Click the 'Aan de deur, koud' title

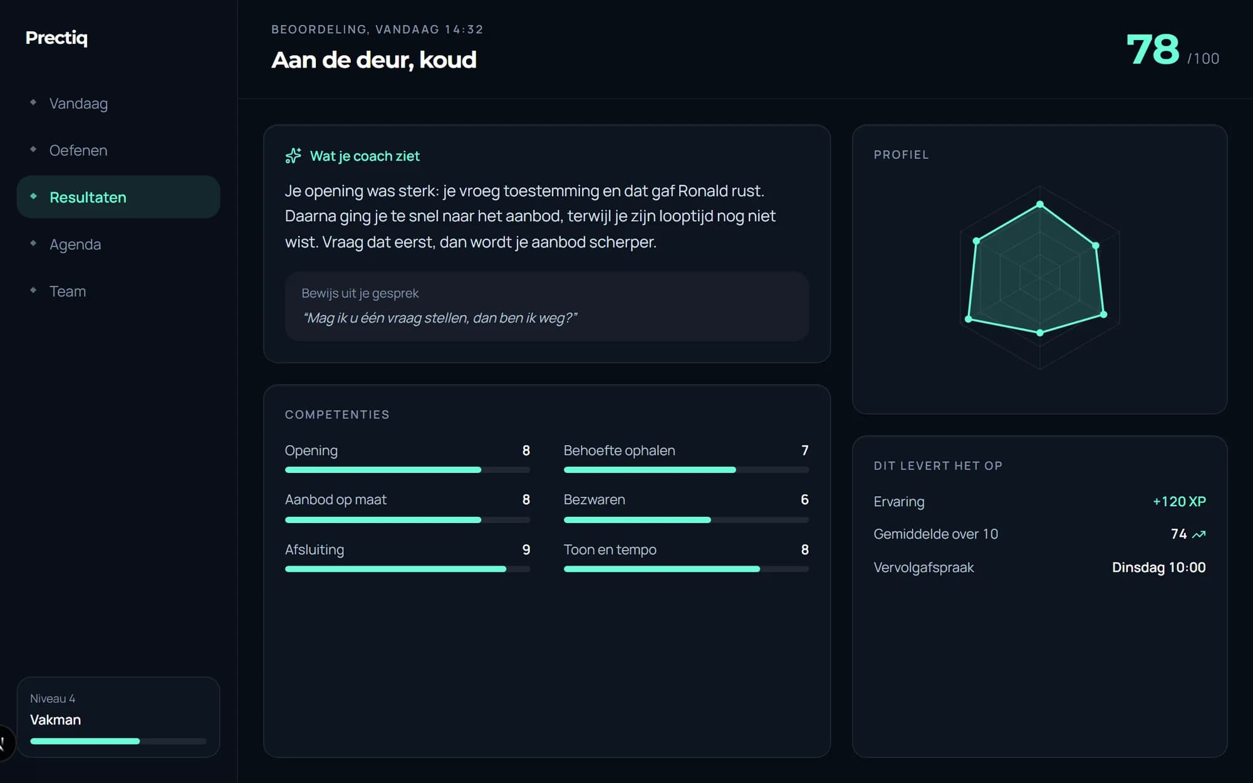[374, 60]
